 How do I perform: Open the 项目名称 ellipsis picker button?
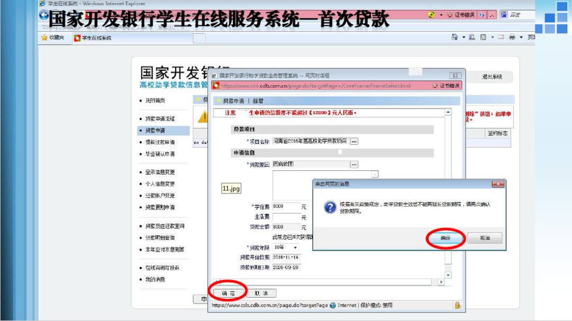click(x=354, y=141)
